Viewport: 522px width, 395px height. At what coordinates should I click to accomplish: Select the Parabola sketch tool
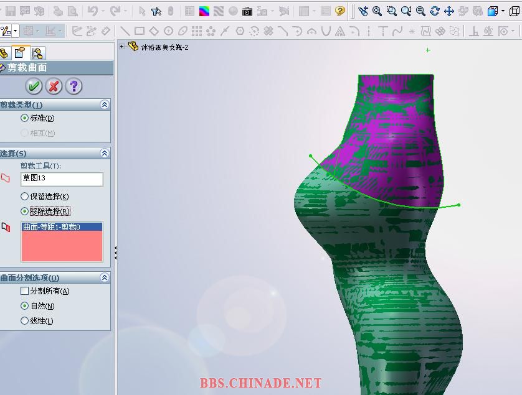click(326, 31)
